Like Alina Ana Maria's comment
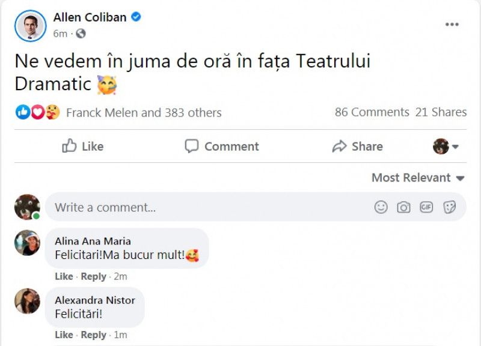 coord(64,277)
